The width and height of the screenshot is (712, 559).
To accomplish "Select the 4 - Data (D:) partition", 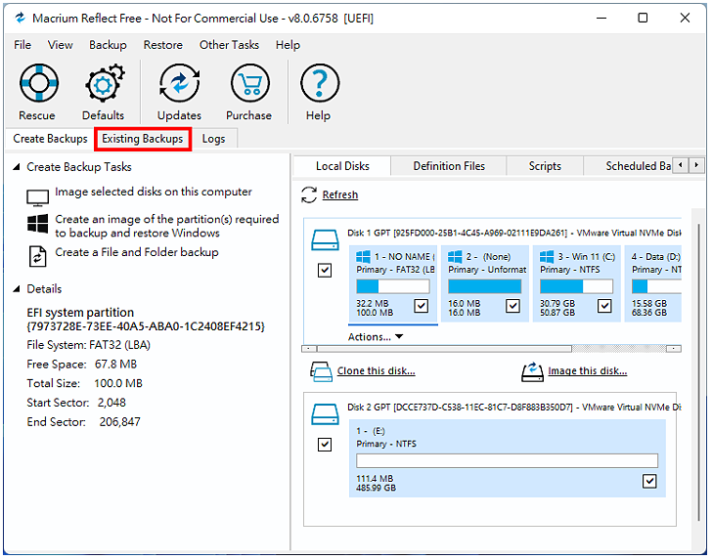I will click(x=653, y=284).
